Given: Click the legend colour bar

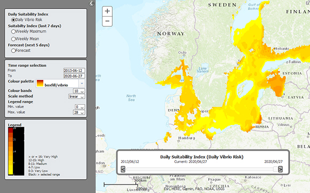Looking at the screenshot, I should point(11,151).
